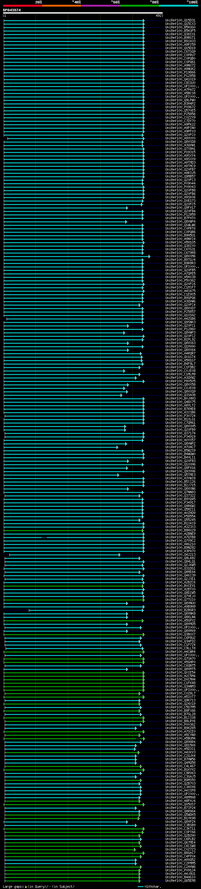The image size is (201, 889).
Task: Click hit UniRef100_Q42213
Action: click(180, 555)
